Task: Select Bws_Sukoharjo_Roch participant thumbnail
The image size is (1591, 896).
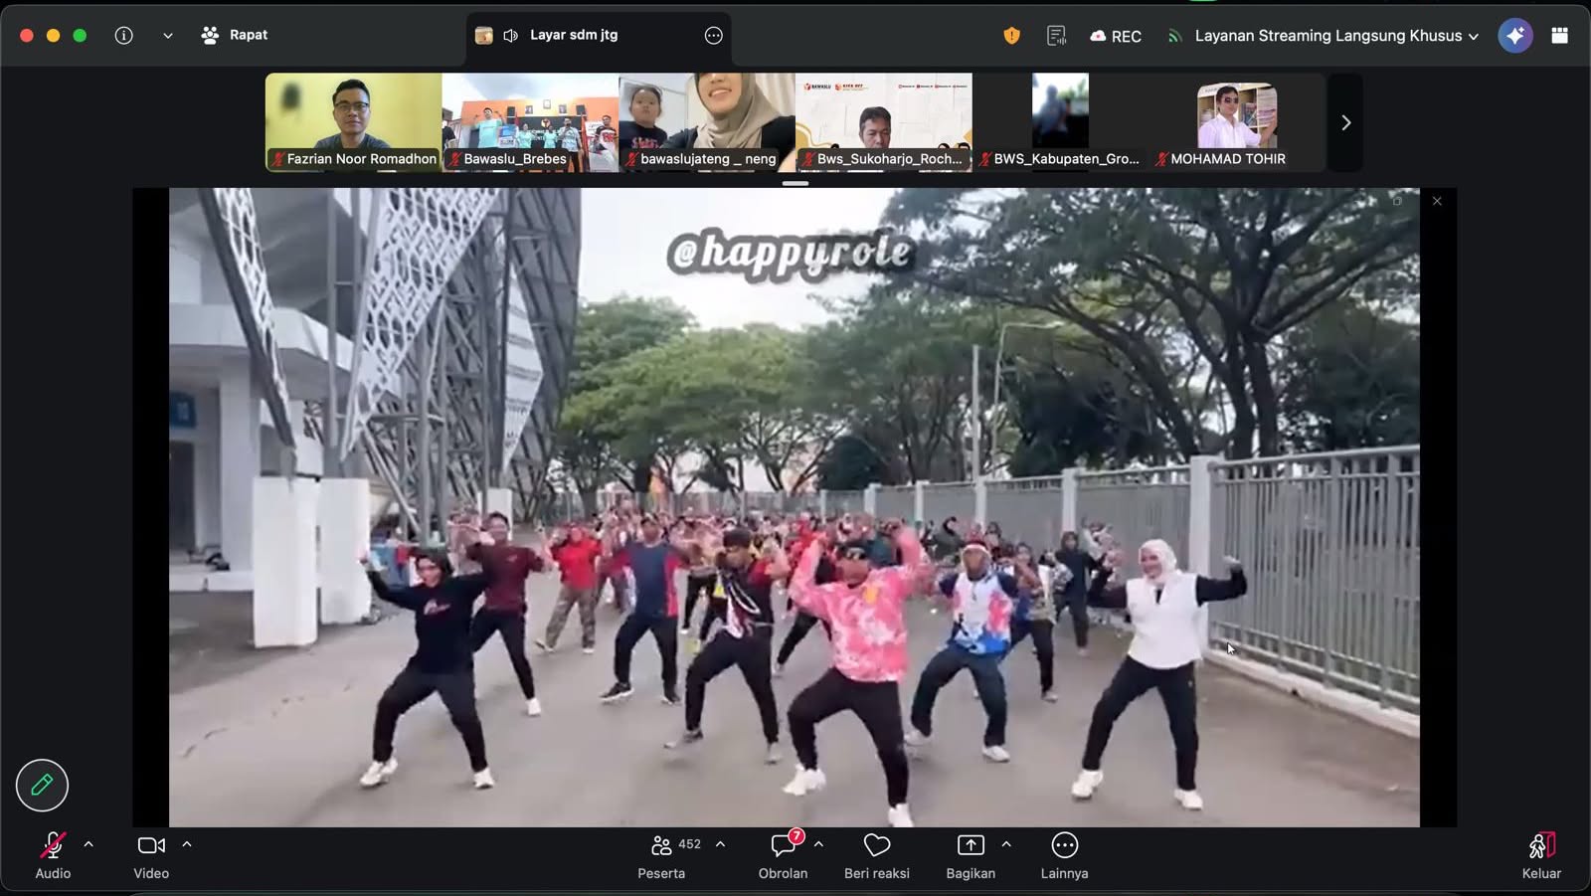Action: coord(884,121)
